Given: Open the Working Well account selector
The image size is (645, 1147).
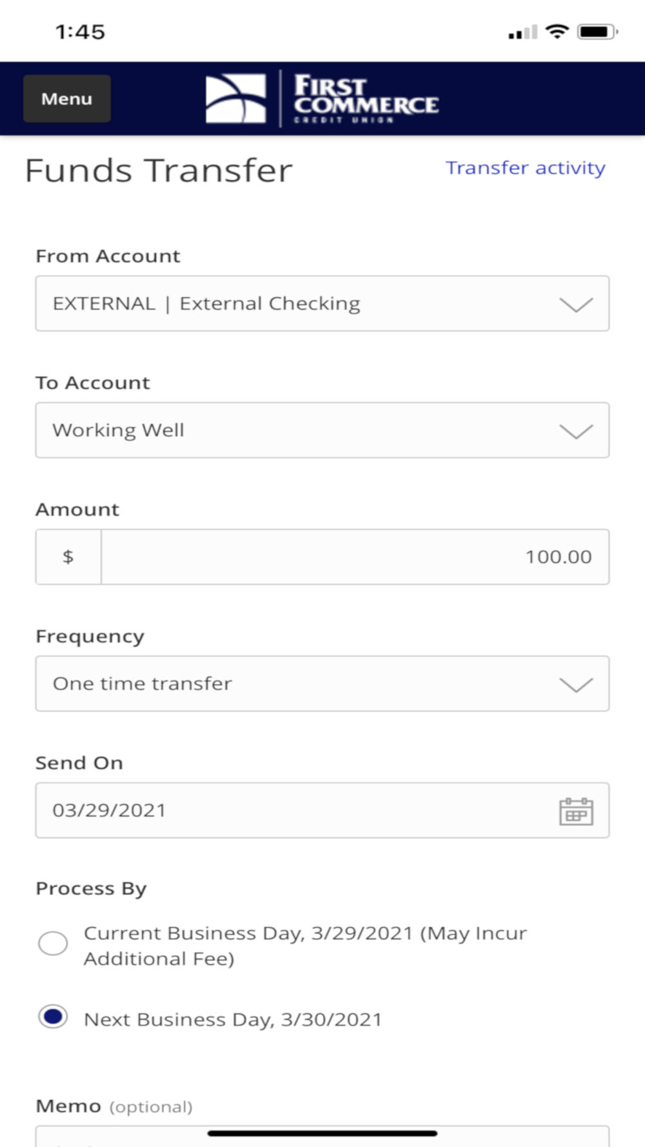Looking at the screenshot, I should point(322,430).
